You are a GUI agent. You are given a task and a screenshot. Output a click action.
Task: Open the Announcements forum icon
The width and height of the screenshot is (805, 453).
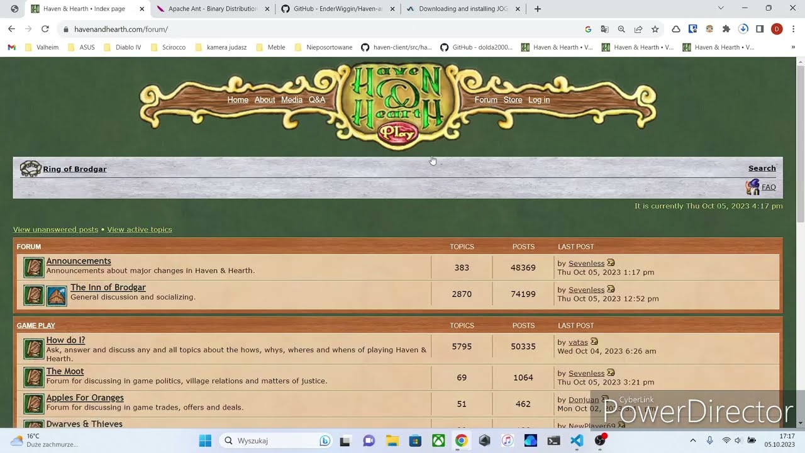point(34,267)
